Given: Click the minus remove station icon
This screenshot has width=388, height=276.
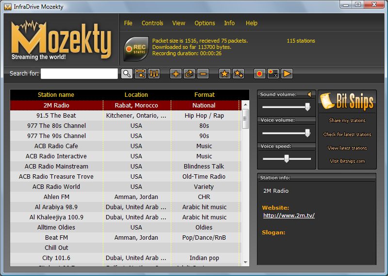Looking at the screenshot, I should tap(203, 74).
